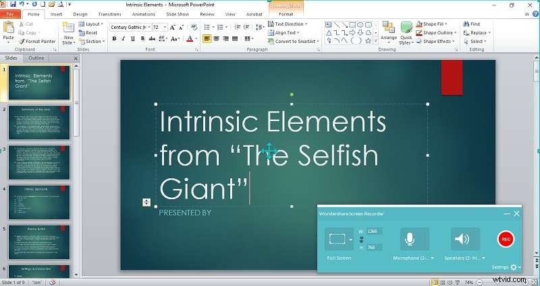This screenshot has width=540, height=286.
Task: Align text to the right
Action: pyautogui.click(x=225, y=39)
